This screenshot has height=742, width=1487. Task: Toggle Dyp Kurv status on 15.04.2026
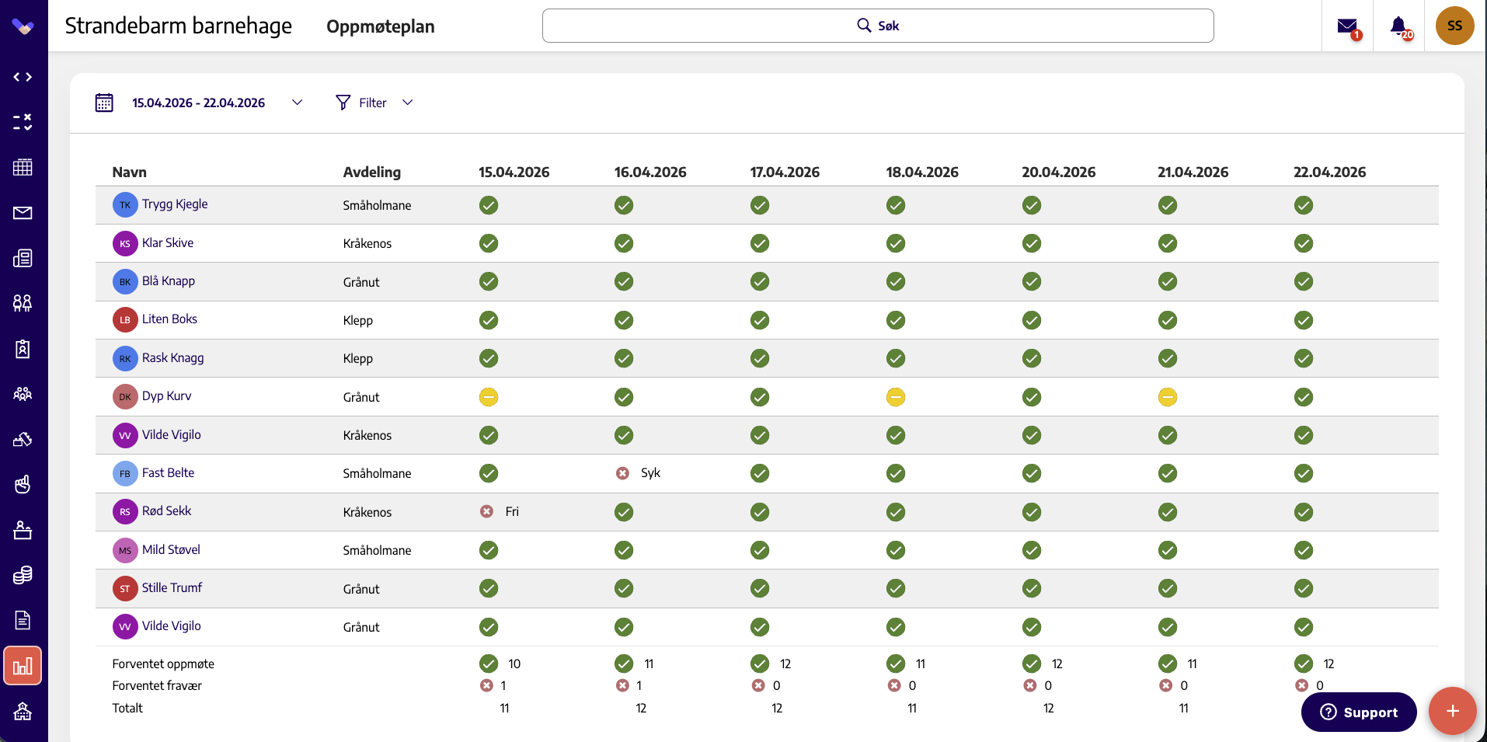pos(488,397)
